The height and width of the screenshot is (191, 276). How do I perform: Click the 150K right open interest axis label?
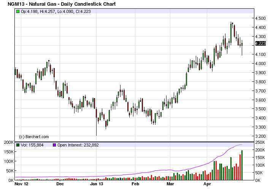point(260,158)
